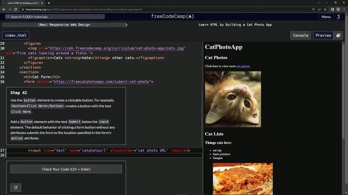Click the reset code circular arrow button
The height and width of the screenshot is (195, 348).
coord(16,187)
